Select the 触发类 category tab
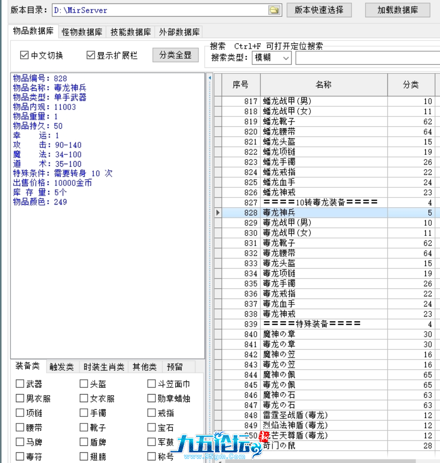The image size is (440, 463). point(62,367)
